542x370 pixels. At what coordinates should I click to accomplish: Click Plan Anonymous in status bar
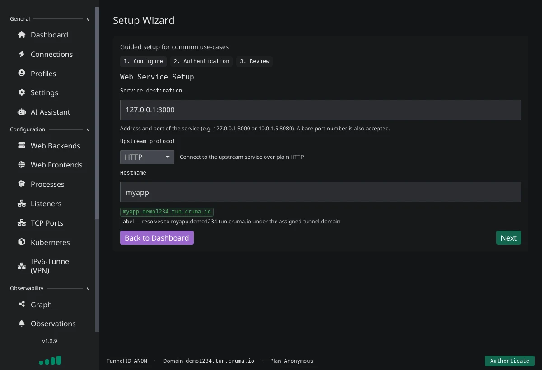click(291, 361)
